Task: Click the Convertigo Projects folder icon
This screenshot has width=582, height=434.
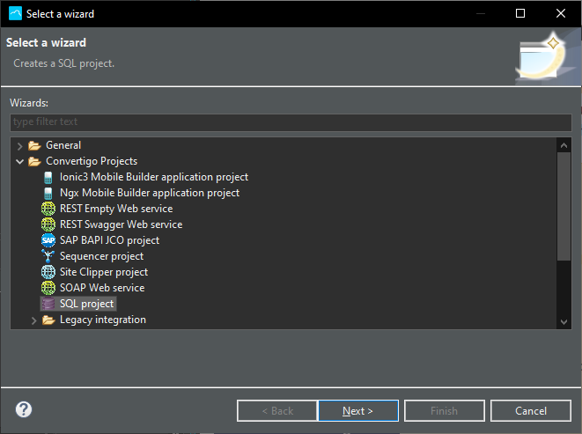Action: pyautogui.click(x=34, y=161)
